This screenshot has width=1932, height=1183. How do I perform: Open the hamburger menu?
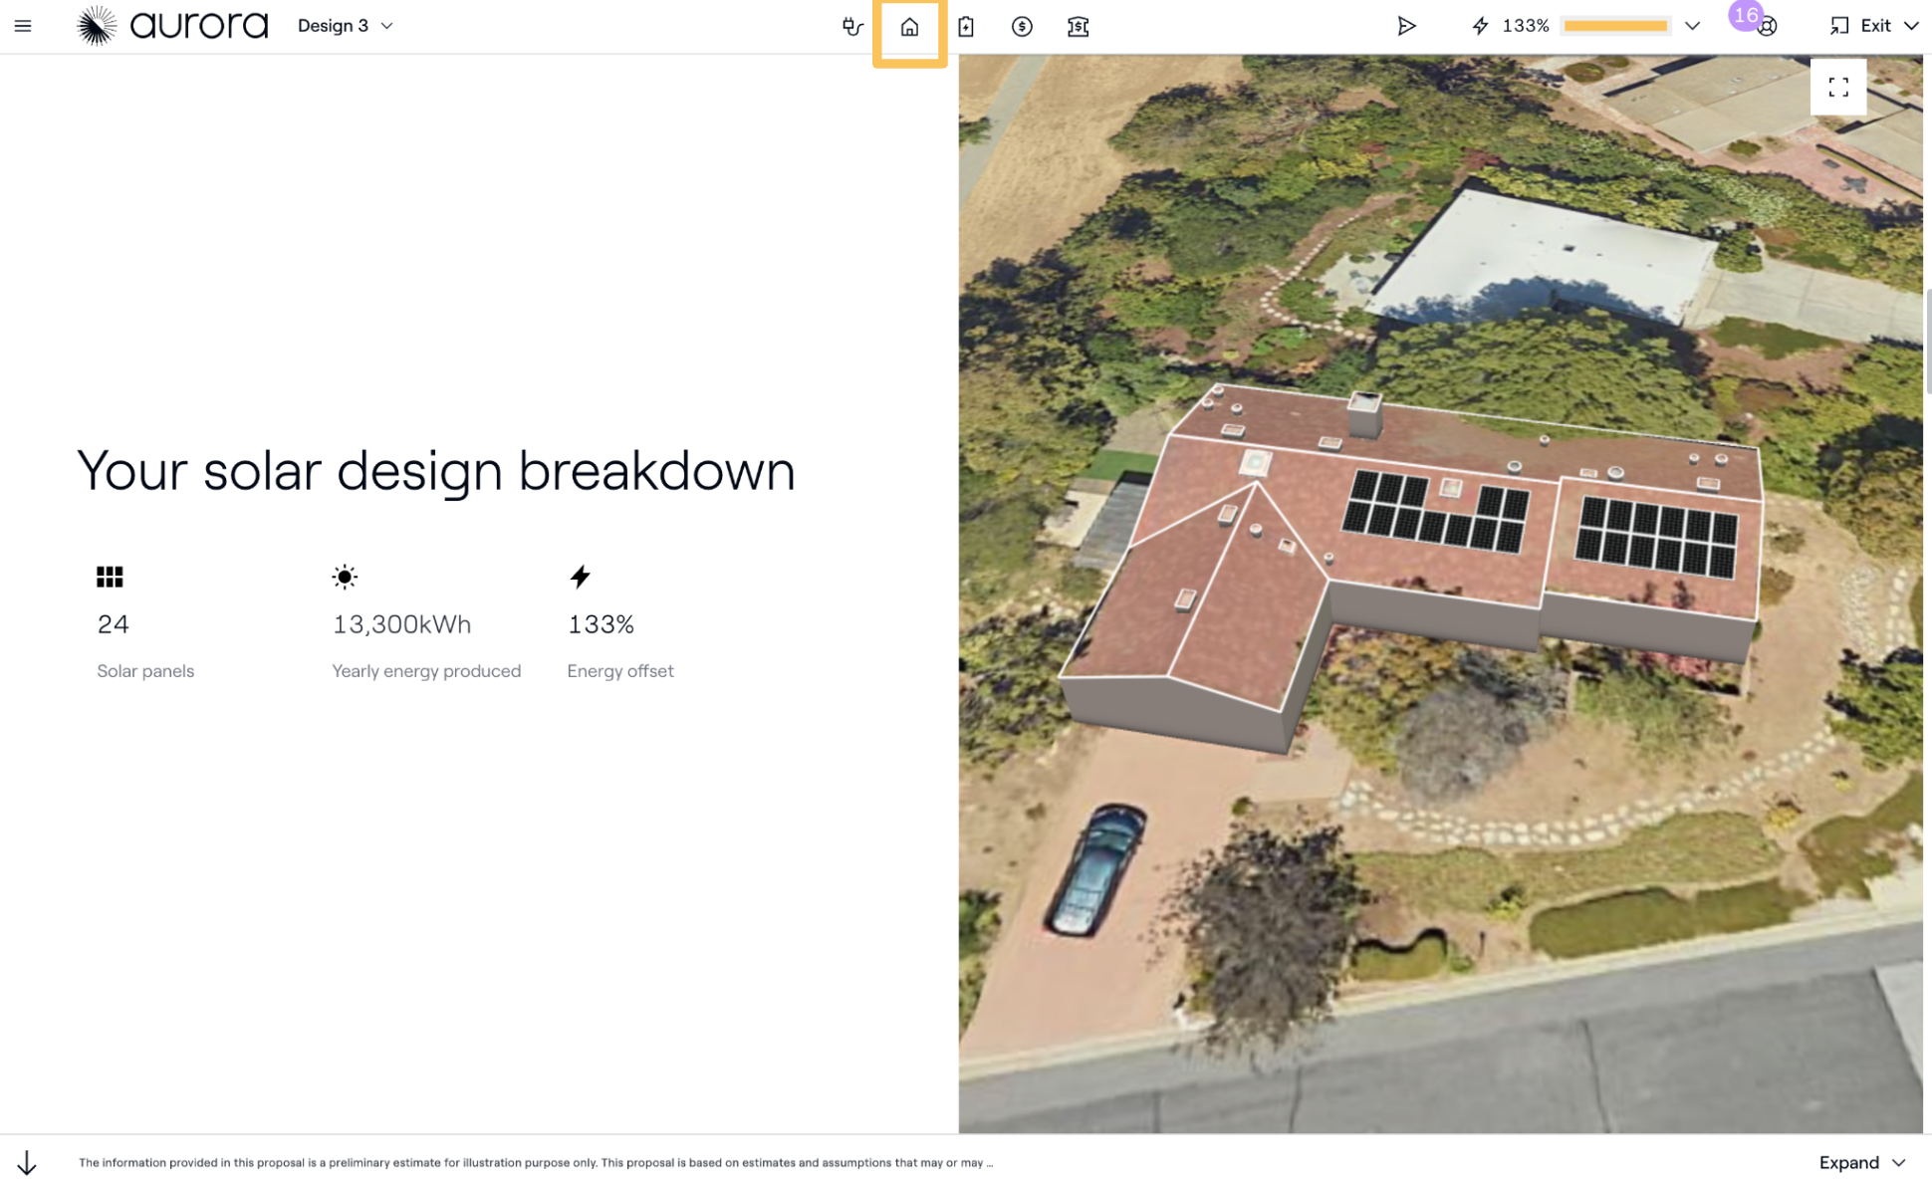coord(23,26)
